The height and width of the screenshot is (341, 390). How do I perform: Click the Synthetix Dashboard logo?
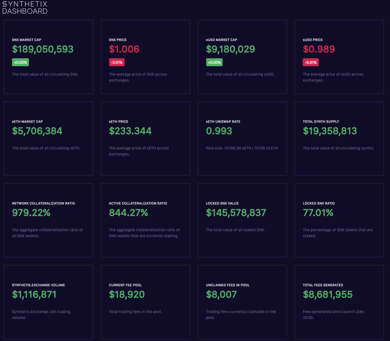pyautogui.click(x=25, y=8)
